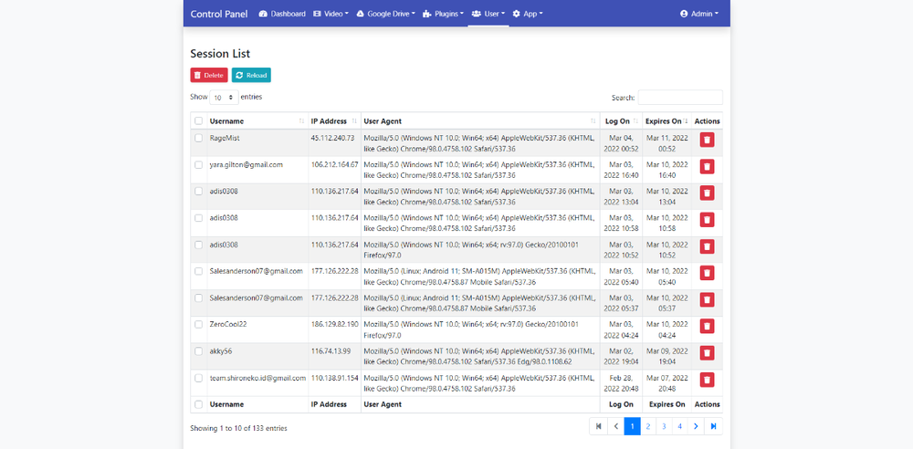Click the Reload button
This screenshot has width=913, height=449.
[251, 76]
